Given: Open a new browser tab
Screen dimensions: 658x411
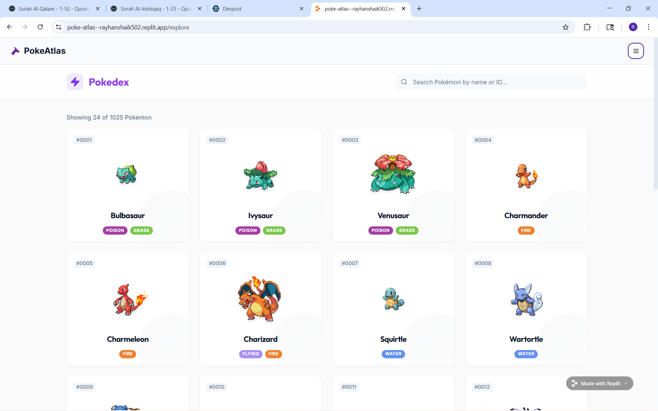Looking at the screenshot, I should (419, 9).
